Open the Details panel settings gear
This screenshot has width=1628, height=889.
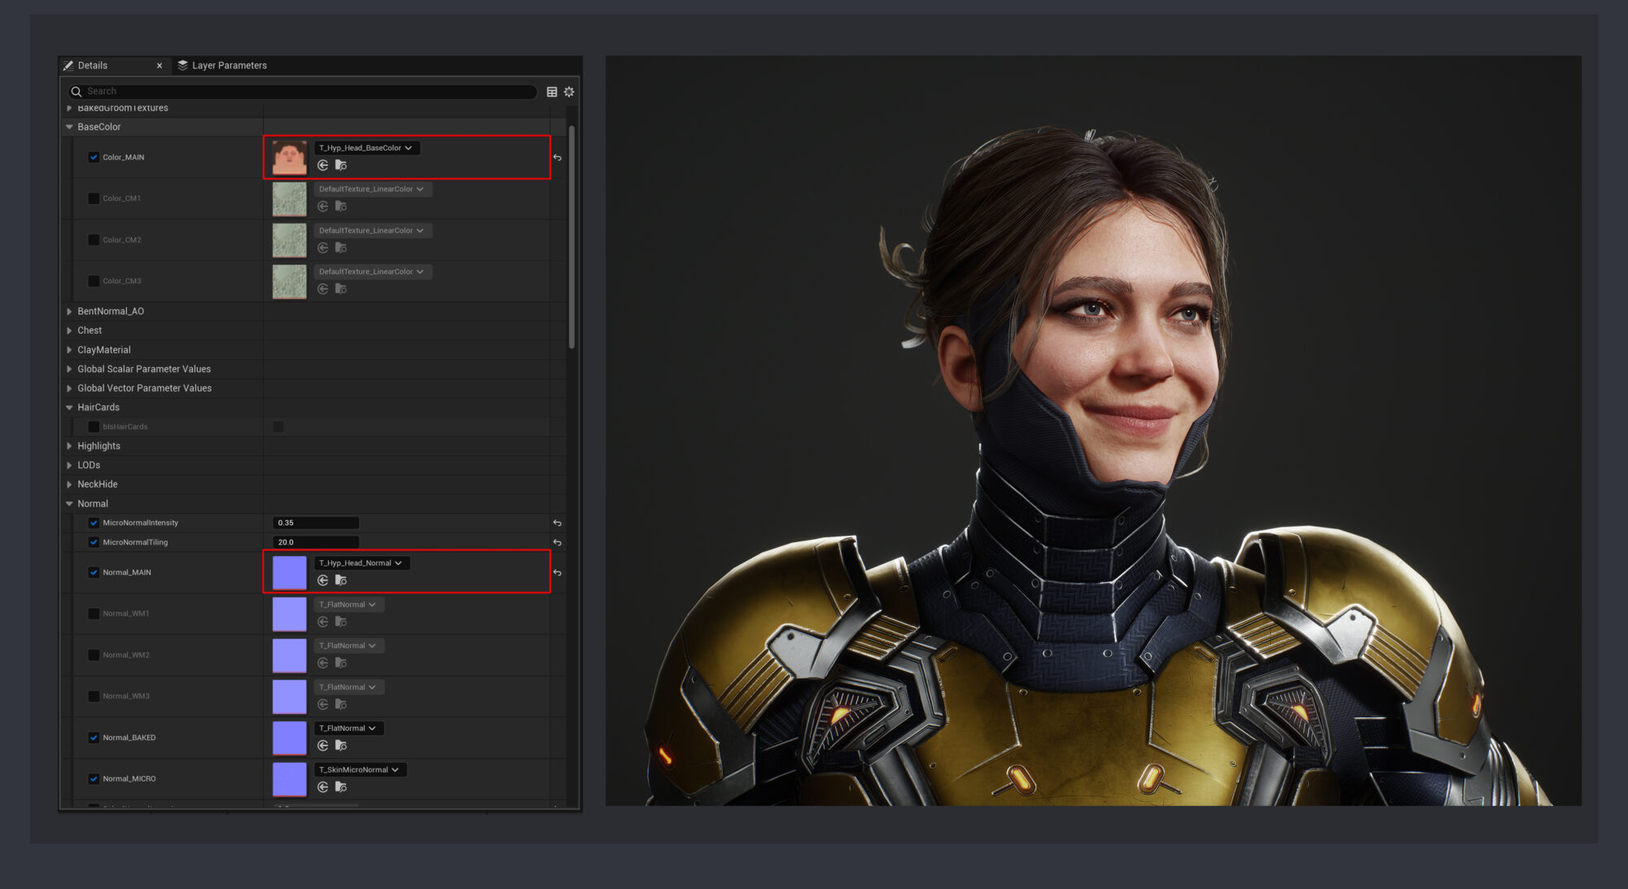point(569,92)
